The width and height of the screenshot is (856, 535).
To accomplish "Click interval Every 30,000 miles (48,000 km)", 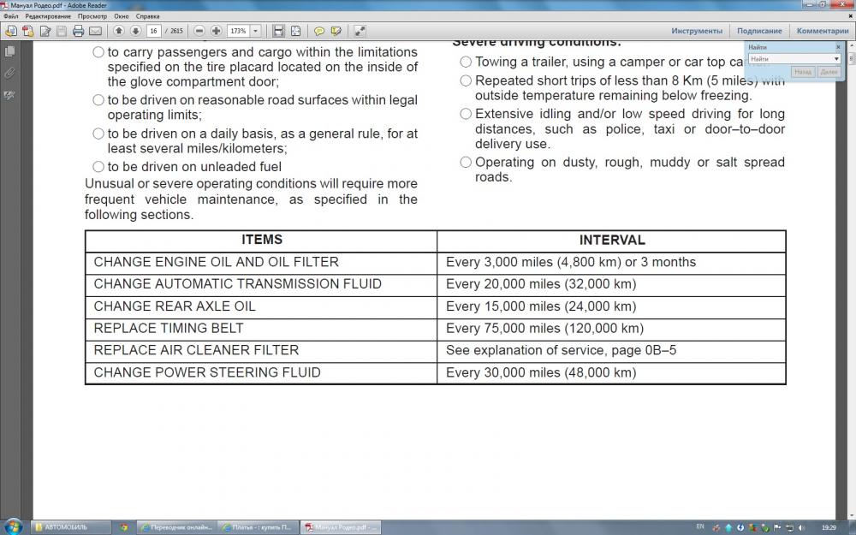I will coord(541,373).
